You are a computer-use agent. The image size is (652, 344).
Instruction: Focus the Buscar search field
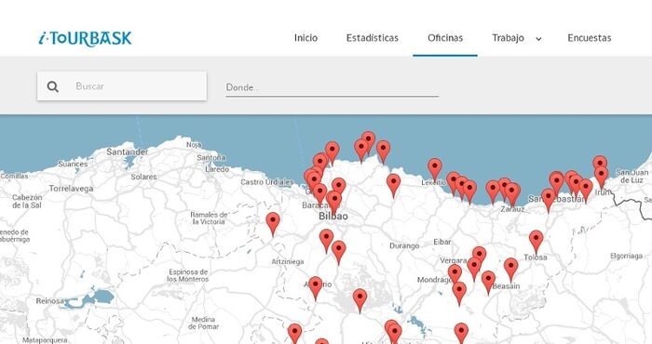tap(122, 86)
